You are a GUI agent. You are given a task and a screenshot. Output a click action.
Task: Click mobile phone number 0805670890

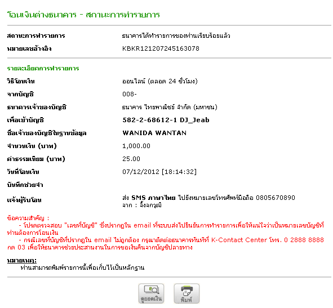[x=276, y=198]
